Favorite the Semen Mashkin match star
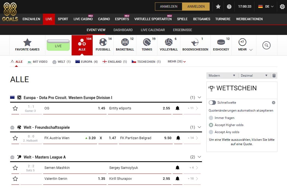287x191 pixels. (15, 168)
